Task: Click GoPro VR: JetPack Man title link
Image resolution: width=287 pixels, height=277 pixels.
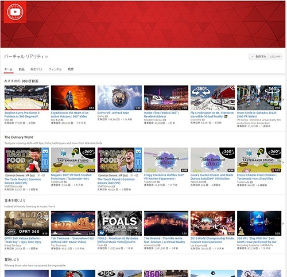Action: 113,113
